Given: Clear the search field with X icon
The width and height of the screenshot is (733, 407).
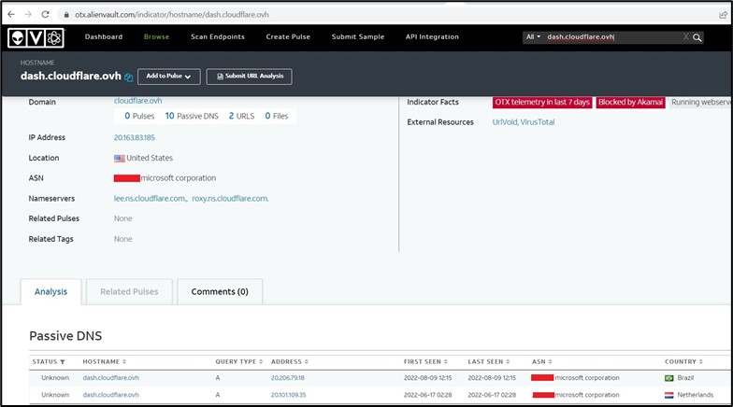Looking at the screenshot, I should 685,37.
